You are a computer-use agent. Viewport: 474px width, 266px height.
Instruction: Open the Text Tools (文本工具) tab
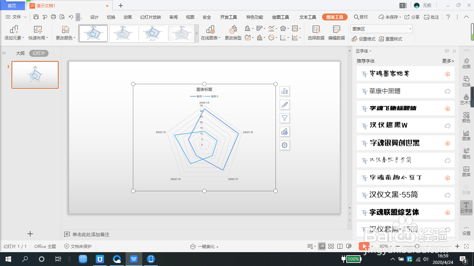tap(308, 17)
